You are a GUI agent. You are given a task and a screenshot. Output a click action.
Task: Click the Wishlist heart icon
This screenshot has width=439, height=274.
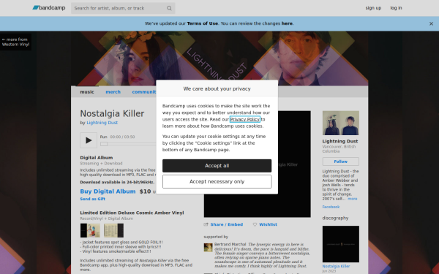click(x=255, y=224)
